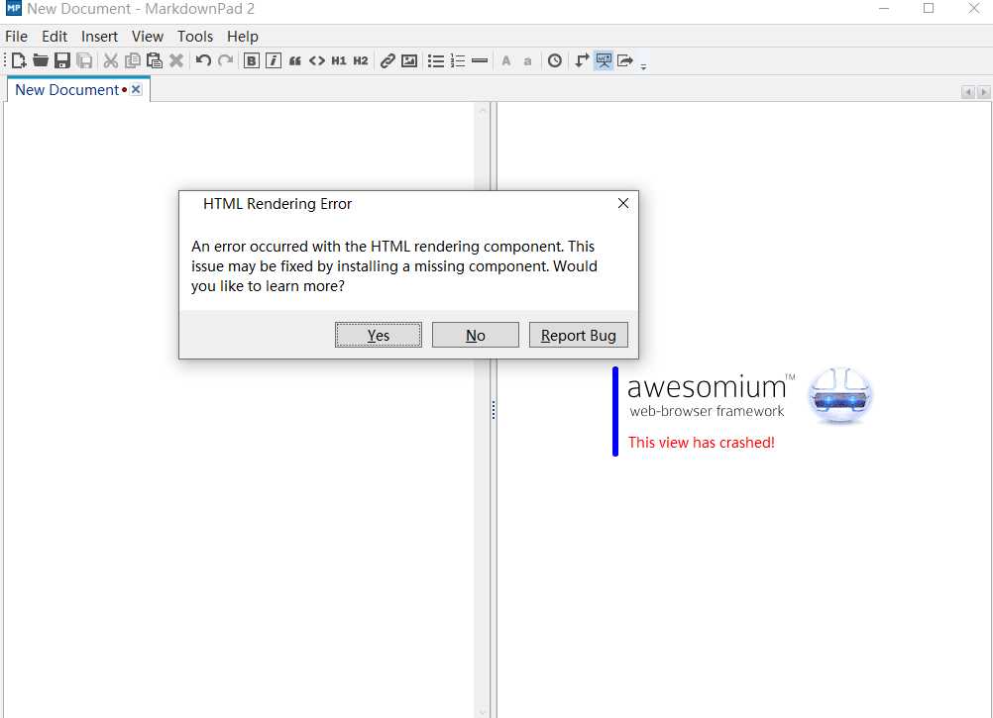Image resolution: width=993 pixels, height=718 pixels.
Task: Click the Save All toolbar icon
Action: [x=84, y=60]
